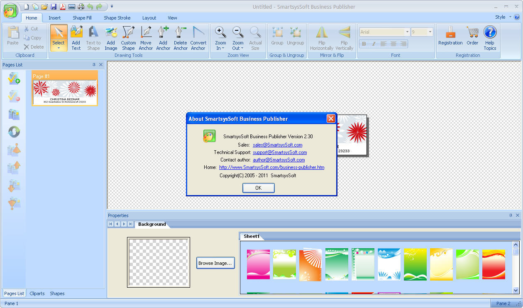Click the SmartsysSoft application orb button
The height and width of the screenshot is (308, 523).
click(x=10, y=10)
